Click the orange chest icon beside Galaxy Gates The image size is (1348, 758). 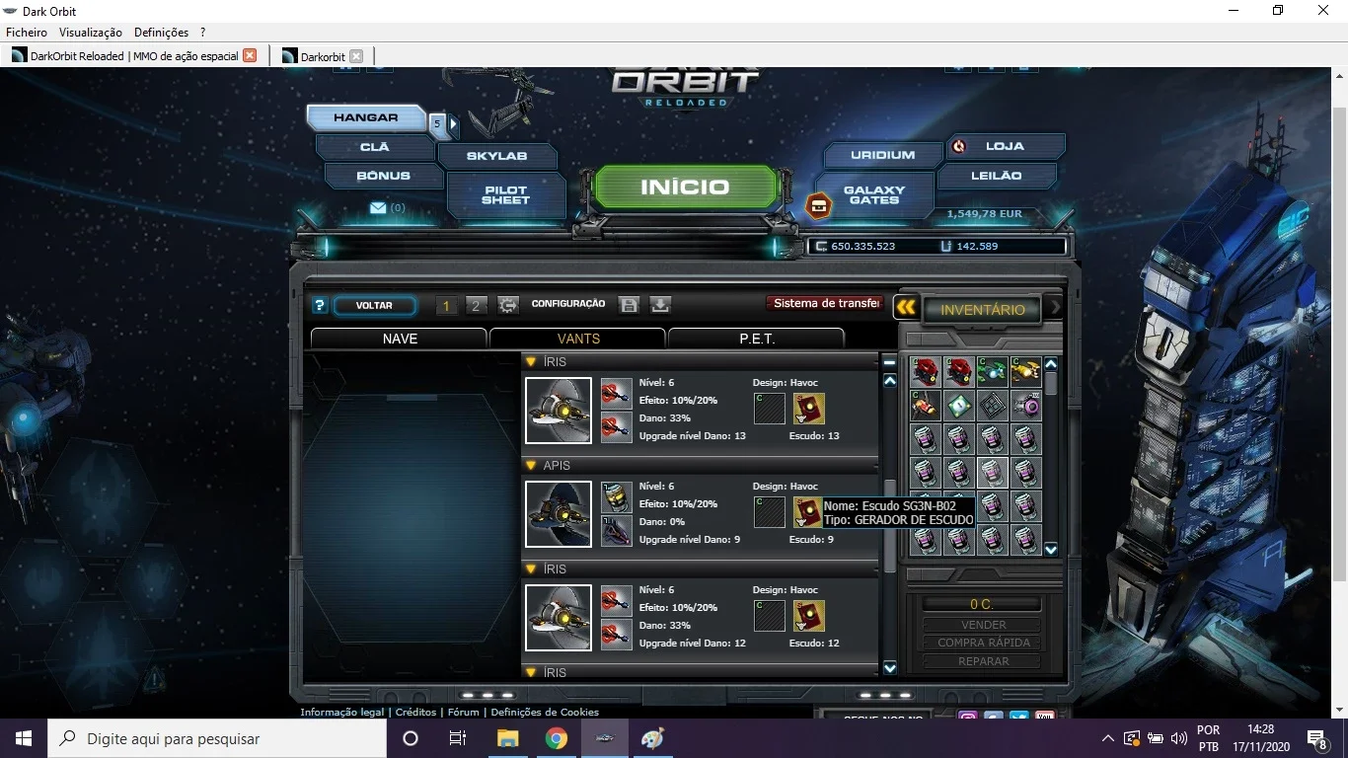click(818, 205)
